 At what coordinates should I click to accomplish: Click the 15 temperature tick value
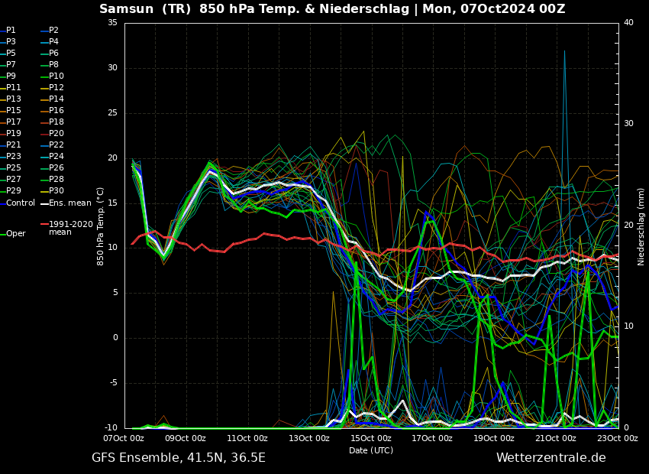click(x=112, y=203)
